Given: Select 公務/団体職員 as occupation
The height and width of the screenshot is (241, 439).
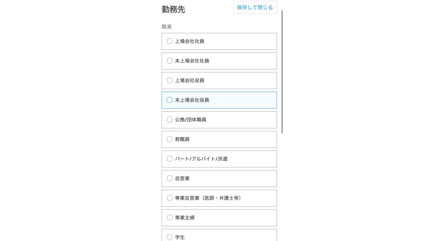Looking at the screenshot, I should point(169,120).
